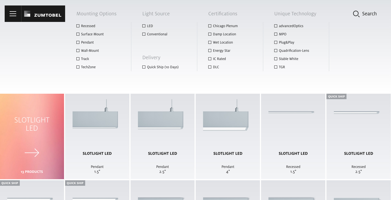The image size is (391, 200).
Task: Tick the DLC certification checkbox
Action: click(210, 67)
